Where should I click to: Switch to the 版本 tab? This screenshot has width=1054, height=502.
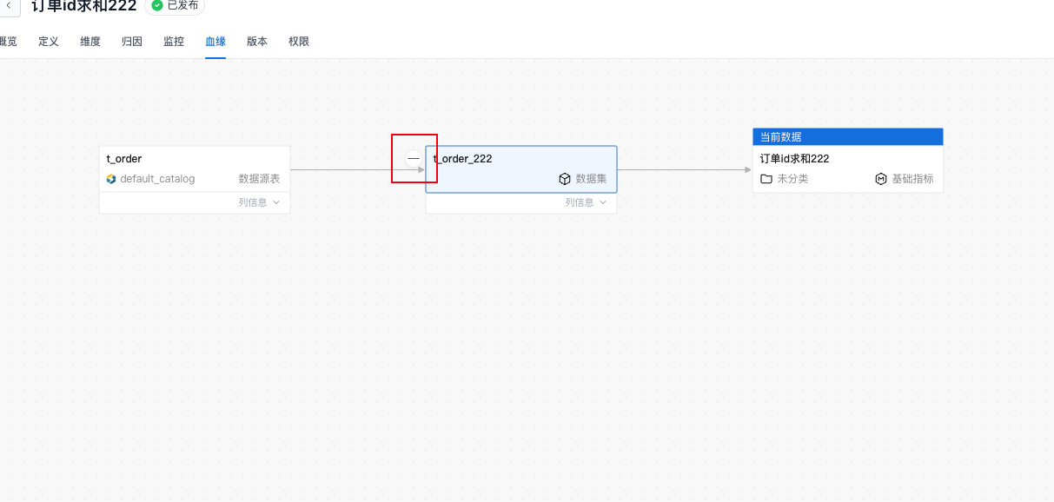(x=257, y=42)
